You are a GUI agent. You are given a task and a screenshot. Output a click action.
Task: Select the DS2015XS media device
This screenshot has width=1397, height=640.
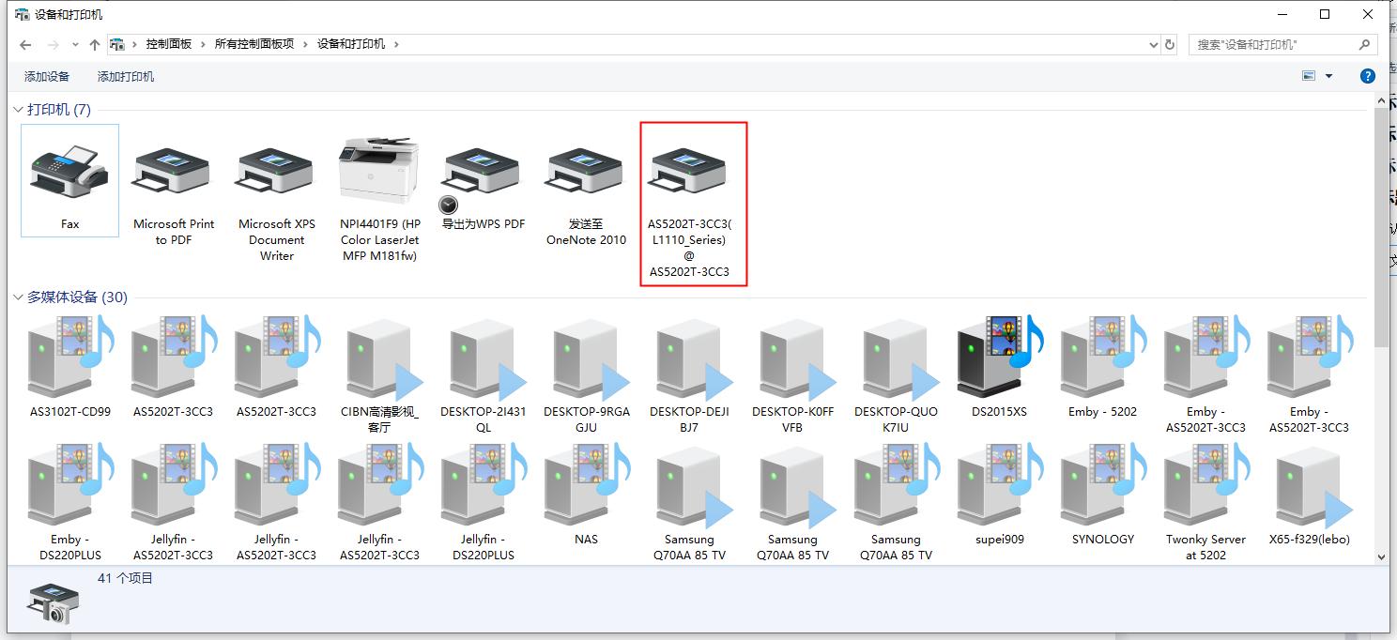(x=999, y=358)
